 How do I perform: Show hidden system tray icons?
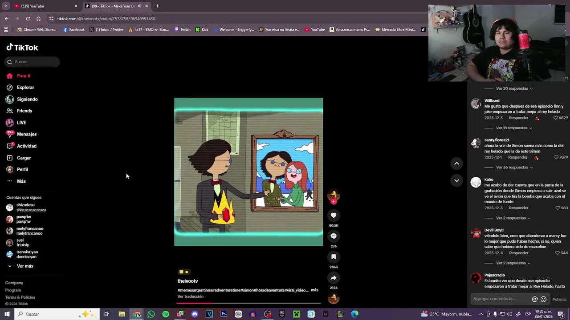pos(481,314)
